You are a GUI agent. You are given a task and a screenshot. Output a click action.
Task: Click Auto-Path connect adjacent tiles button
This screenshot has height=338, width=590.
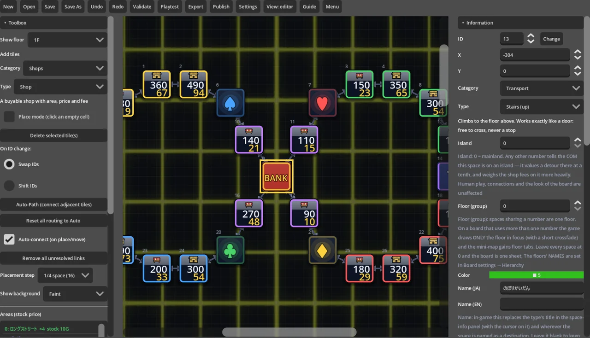pyautogui.click(x=53, y=204)
